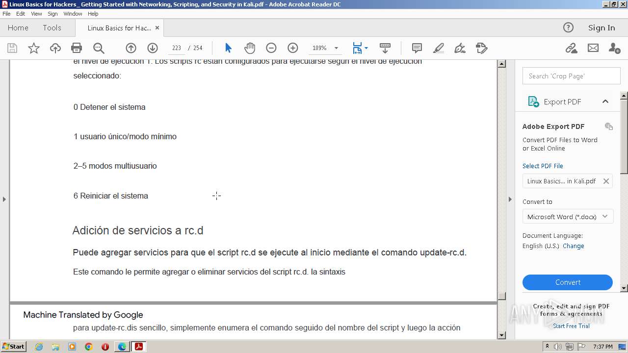Open the Stamp and more tools icon
The image size is (628, 353).
coord(481,48)
